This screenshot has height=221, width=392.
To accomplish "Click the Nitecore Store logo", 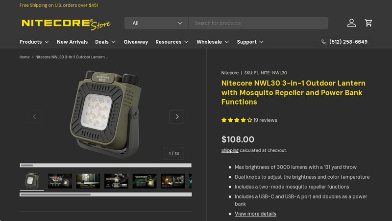I will [66, 24].
